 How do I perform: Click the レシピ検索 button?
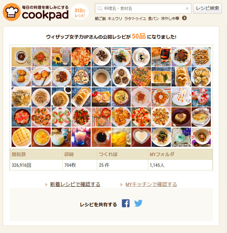tap(207, 8)
